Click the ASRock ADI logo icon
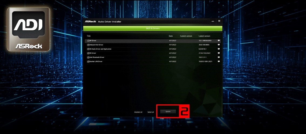Screen dimensions: 306x134 29,29
